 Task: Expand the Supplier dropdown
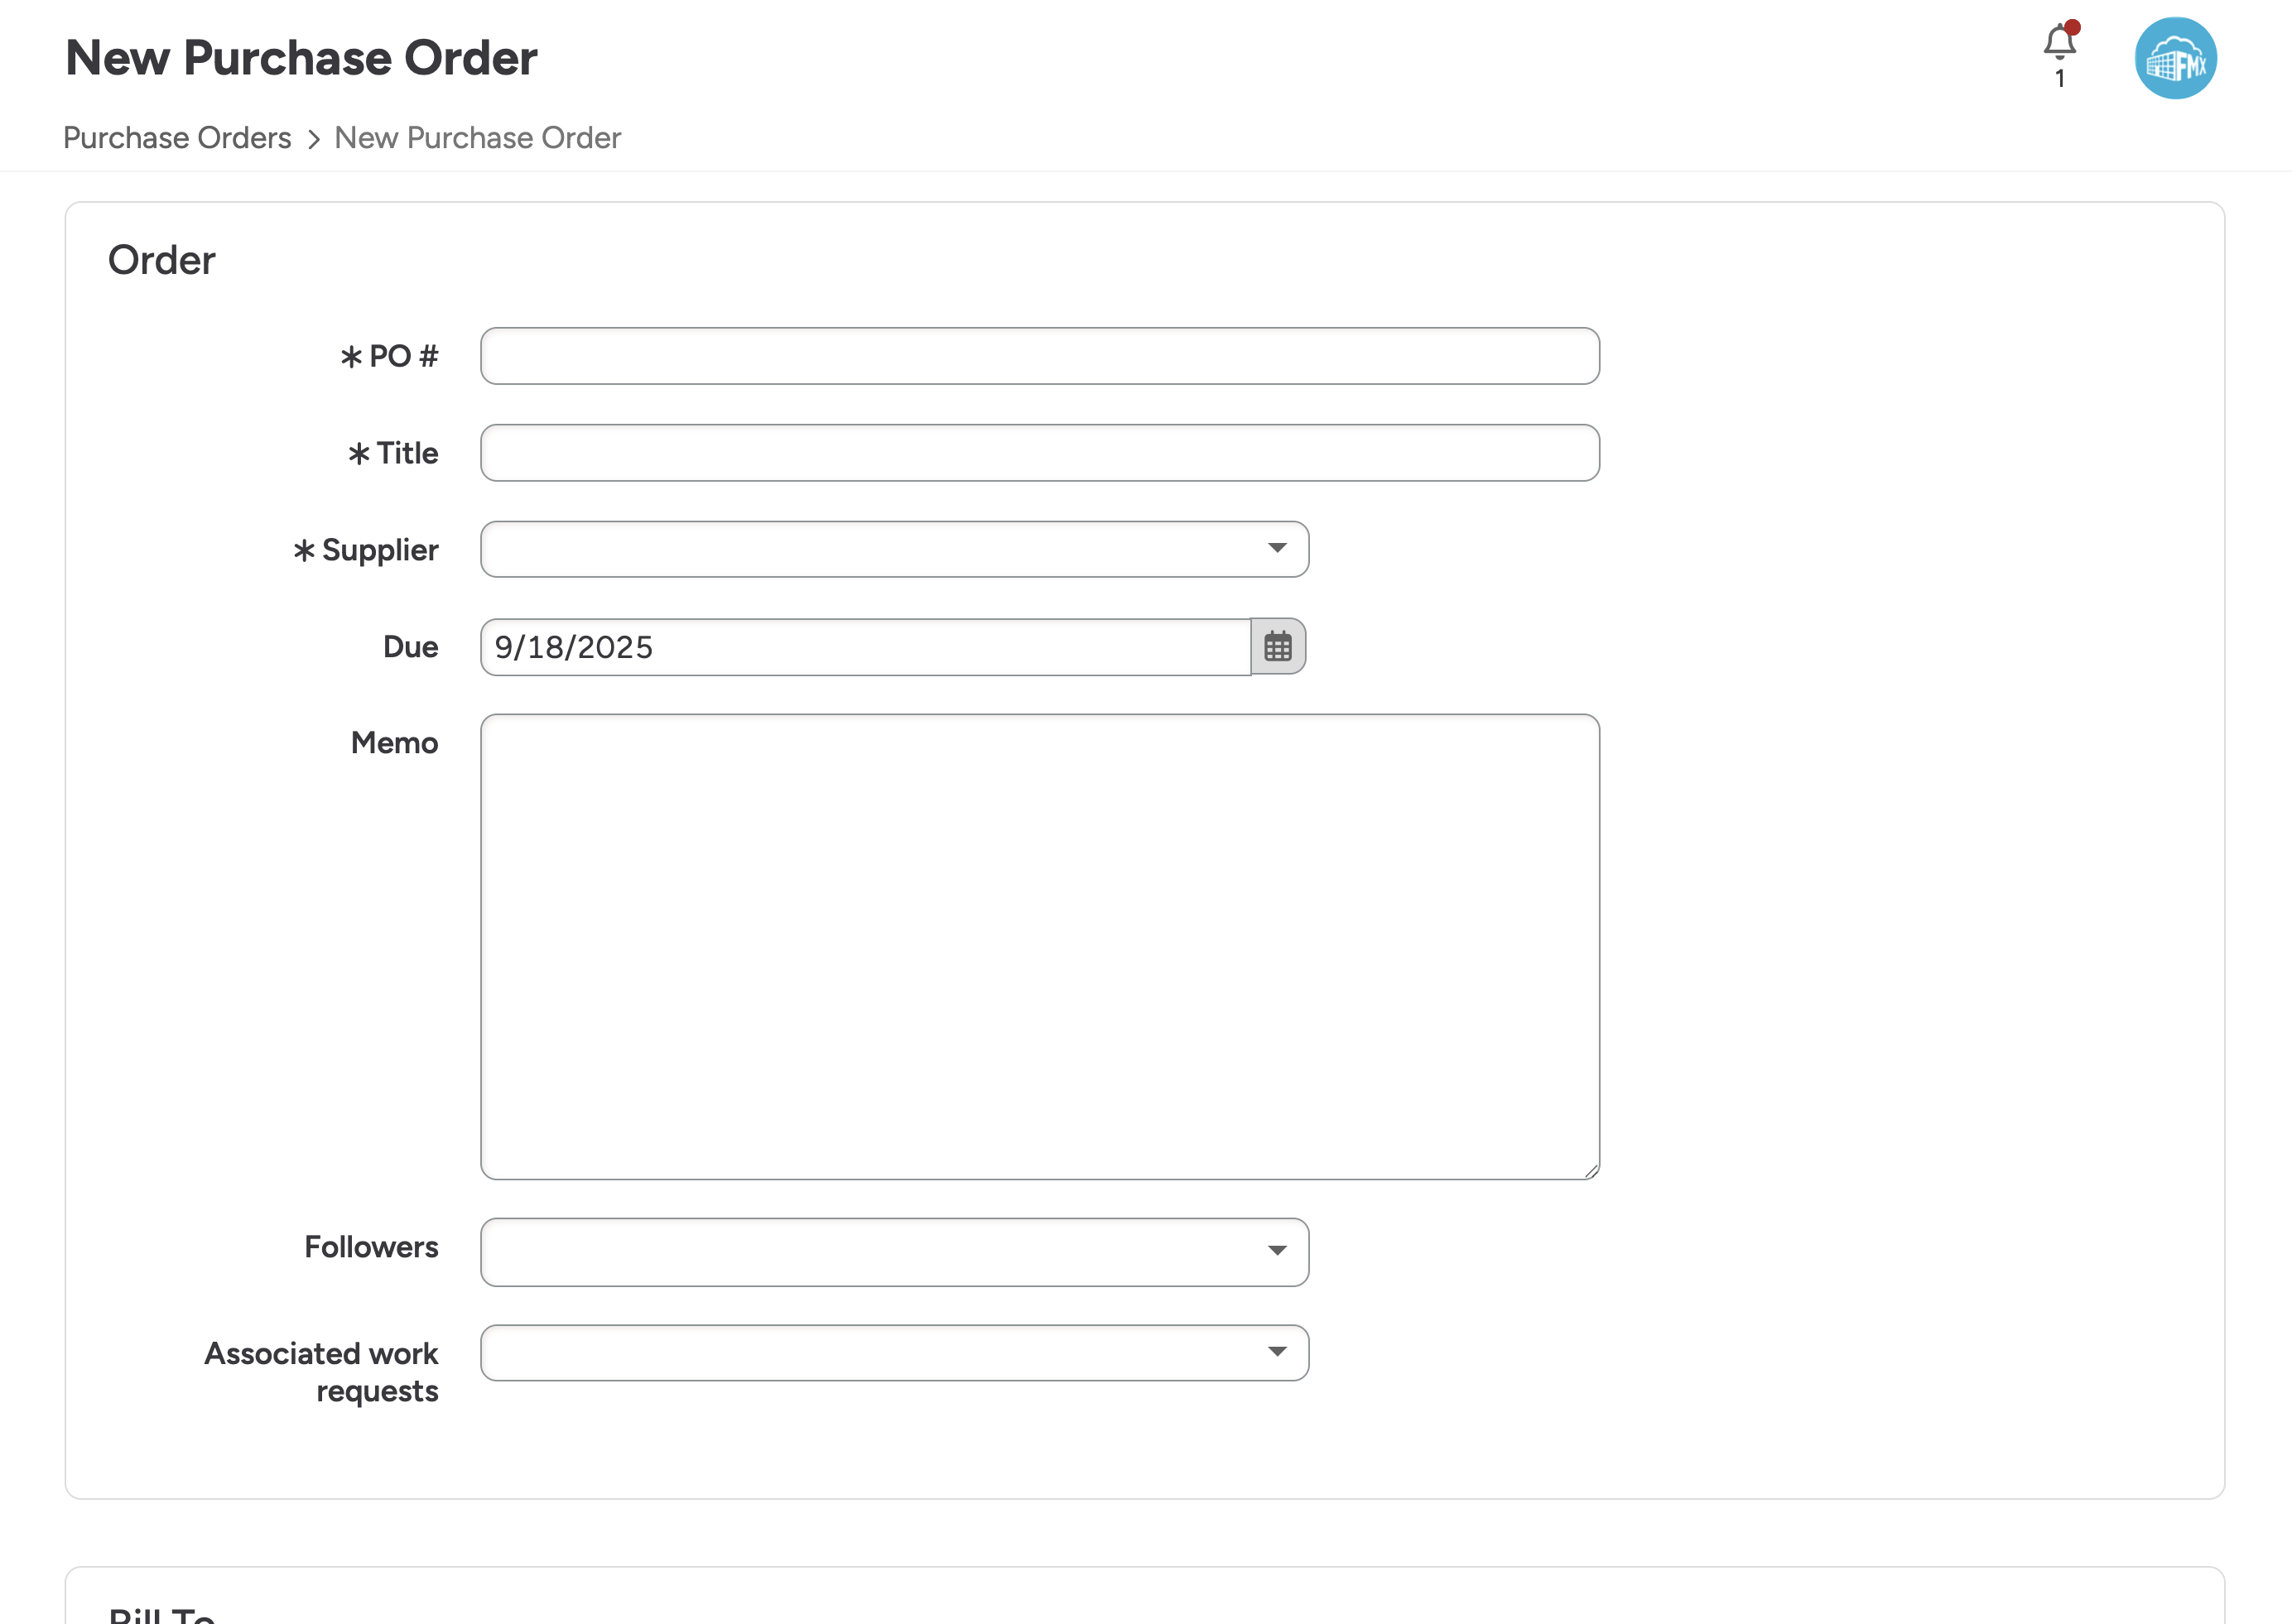pos(1277,549)
